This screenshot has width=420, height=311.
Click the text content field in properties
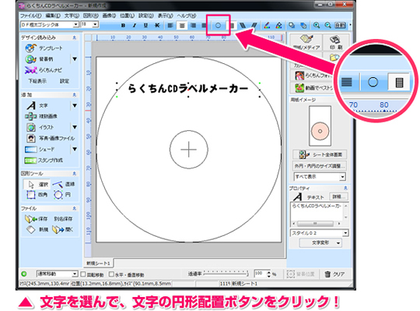[x=317, y=211]
